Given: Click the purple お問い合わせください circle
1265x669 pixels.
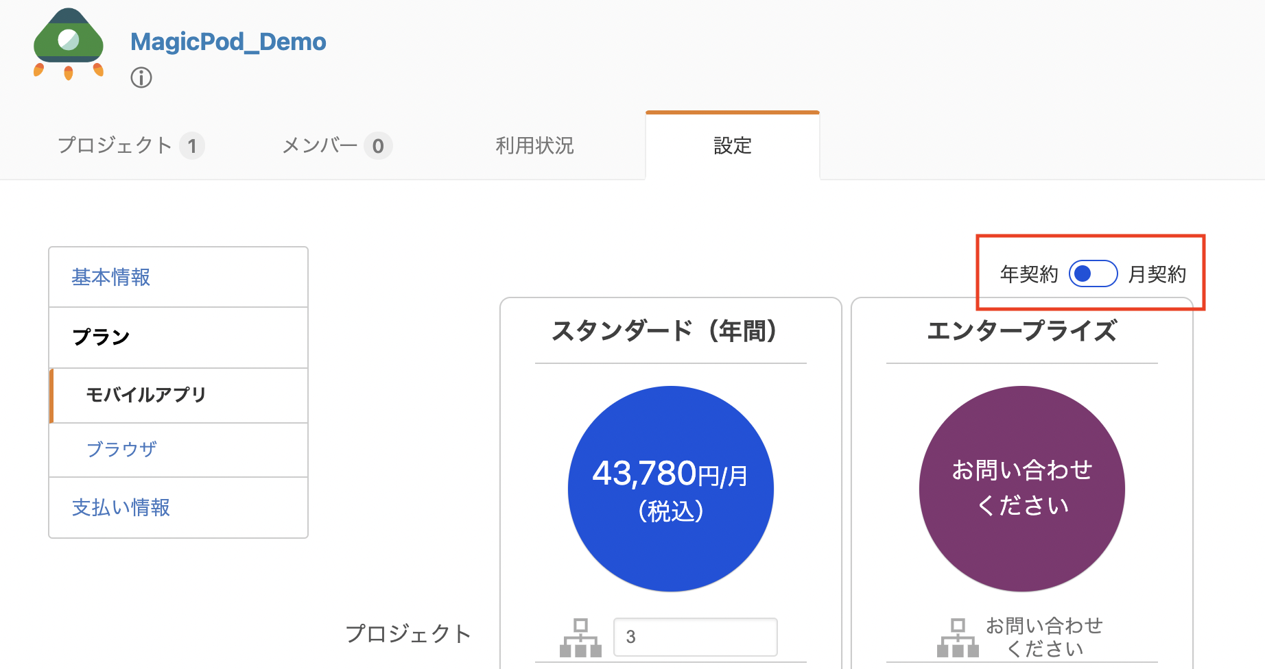Looking at the screenshot, I should pos(1022,489).
